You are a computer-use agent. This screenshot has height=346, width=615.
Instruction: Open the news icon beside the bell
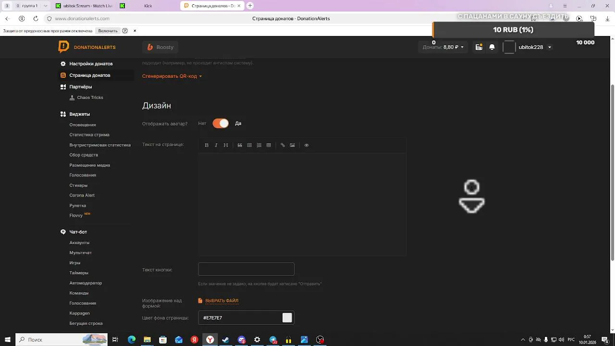point(479,47)
